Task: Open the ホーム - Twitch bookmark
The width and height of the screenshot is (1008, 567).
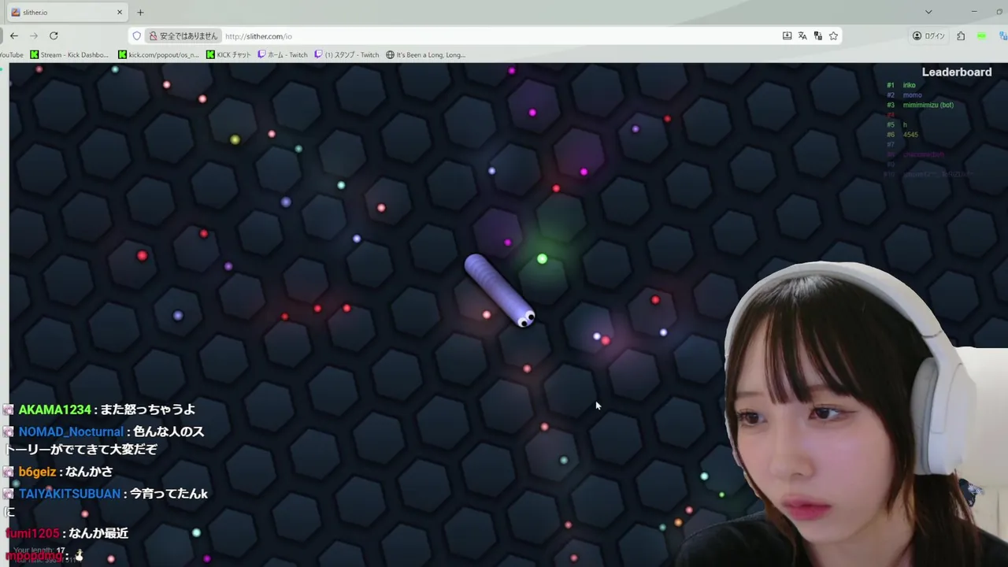Action: tap(283, 54)
